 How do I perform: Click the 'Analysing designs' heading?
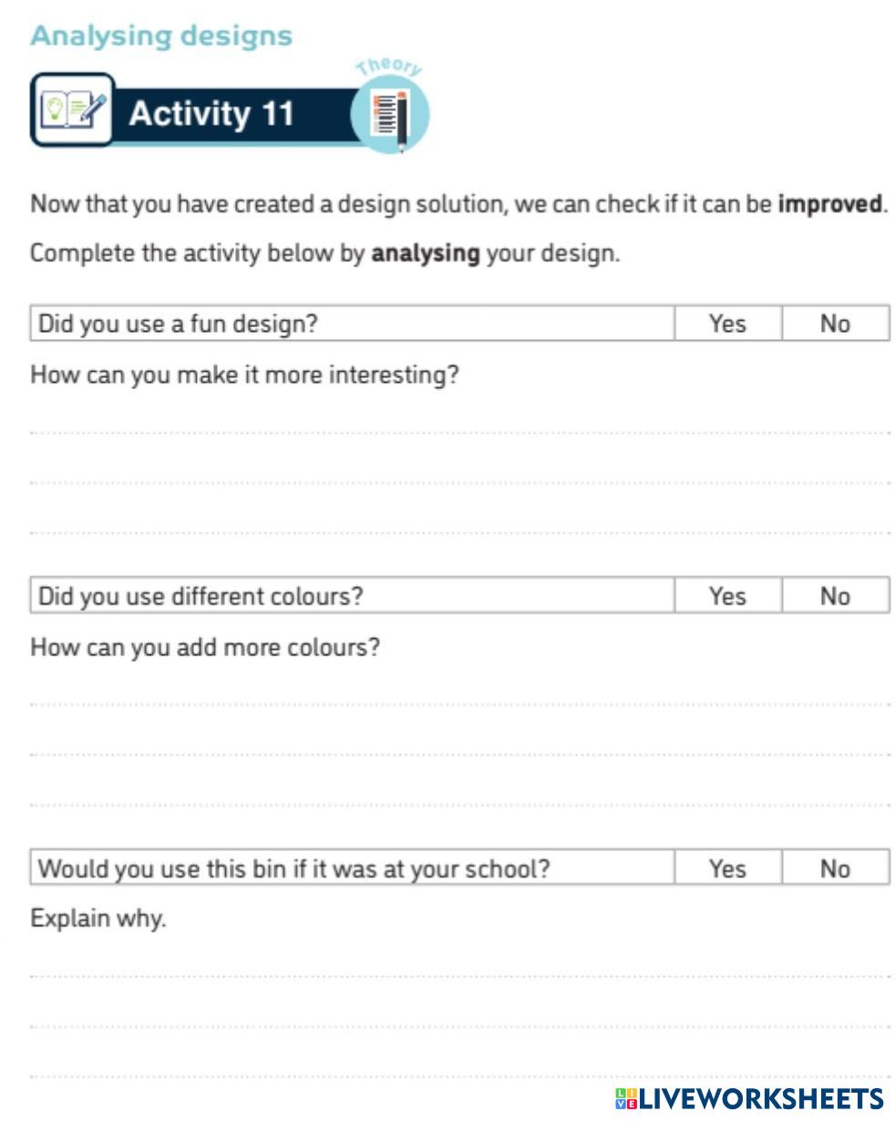[x=161, y=36]
